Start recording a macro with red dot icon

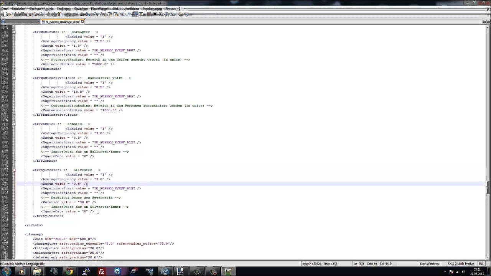coord(149,14)
